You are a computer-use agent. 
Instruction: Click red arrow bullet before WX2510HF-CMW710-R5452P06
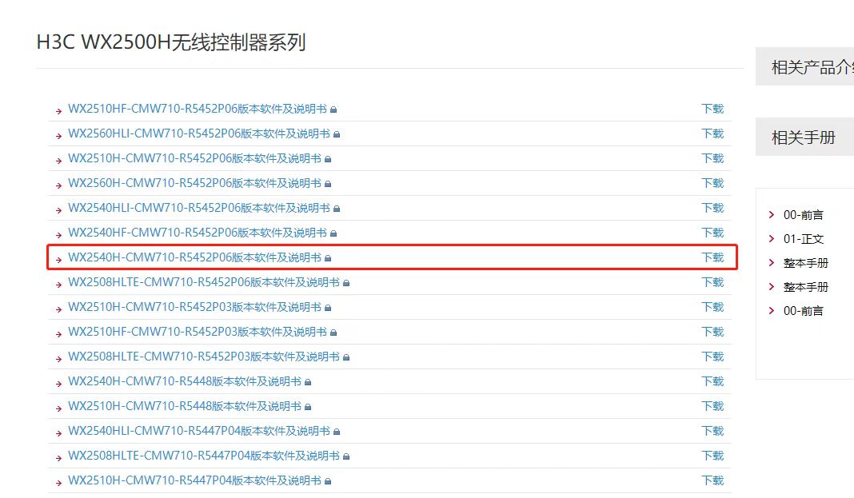pyautogui.click(x=59, y=111)
